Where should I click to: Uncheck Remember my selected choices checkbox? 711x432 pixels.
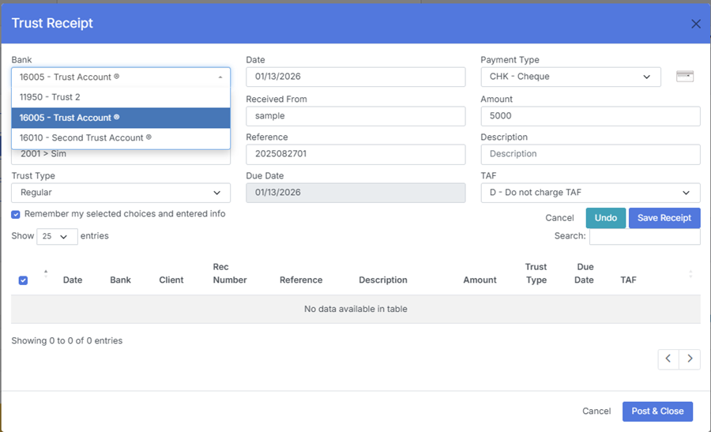(16, 214)
